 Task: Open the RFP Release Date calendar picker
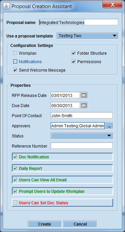[x=84, y=96]
